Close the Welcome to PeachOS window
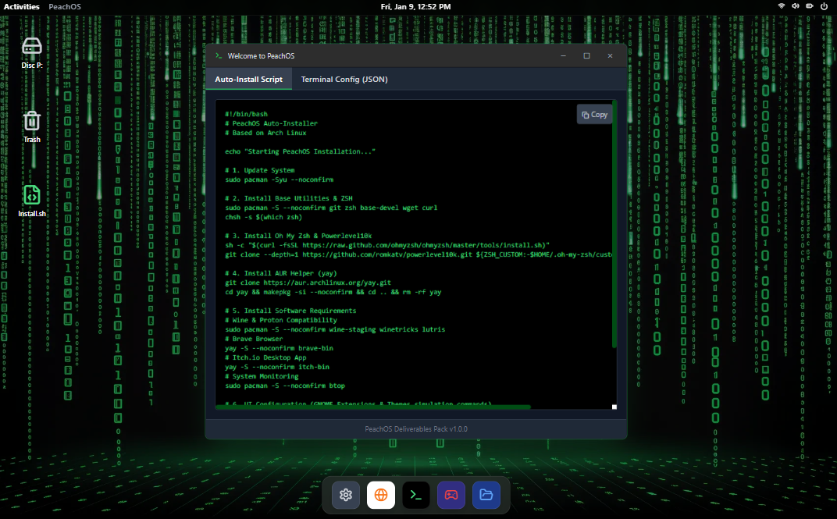Viewport: 837px width, 519px height. pos(610,55)
